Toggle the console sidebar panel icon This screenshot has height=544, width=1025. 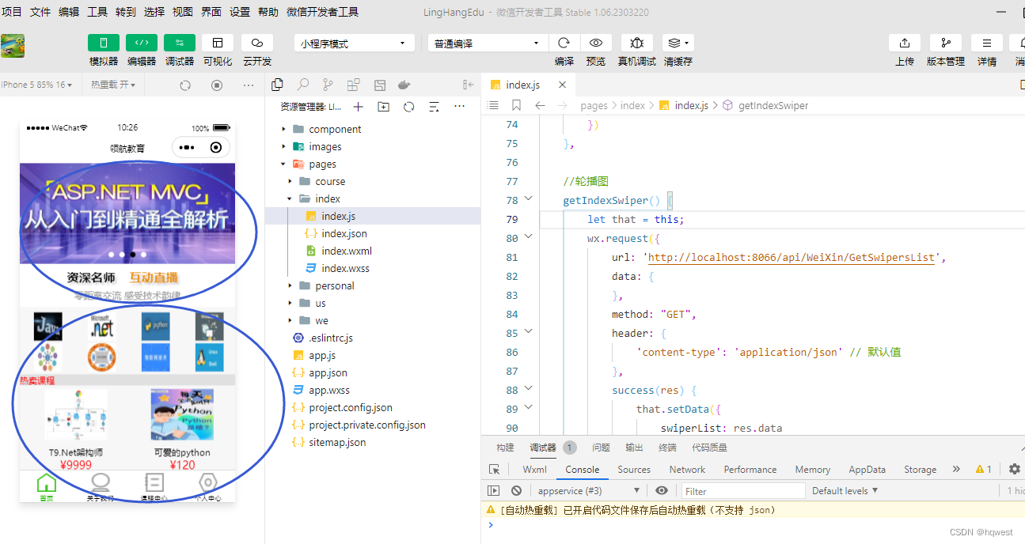(493, 491)
